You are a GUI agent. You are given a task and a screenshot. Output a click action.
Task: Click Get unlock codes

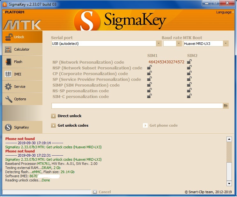[70, 125]
